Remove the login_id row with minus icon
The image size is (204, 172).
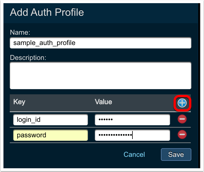pyautogui.click(x=182, y=120)
